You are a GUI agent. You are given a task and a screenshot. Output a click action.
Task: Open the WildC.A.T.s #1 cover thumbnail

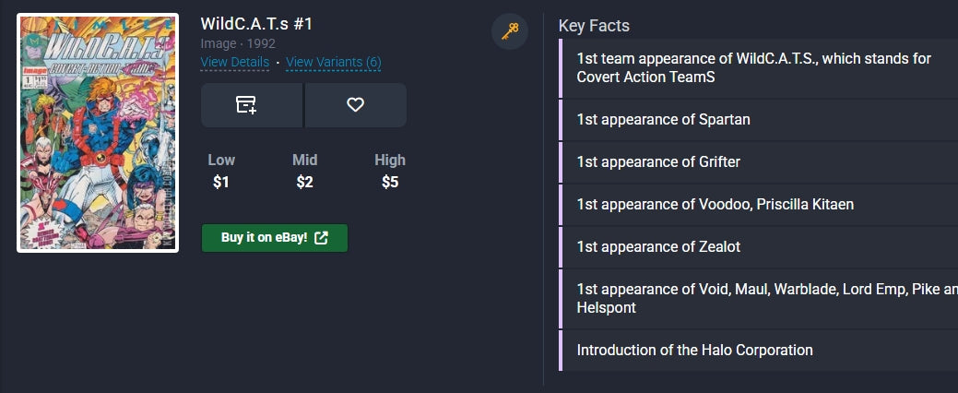(98, 133)
